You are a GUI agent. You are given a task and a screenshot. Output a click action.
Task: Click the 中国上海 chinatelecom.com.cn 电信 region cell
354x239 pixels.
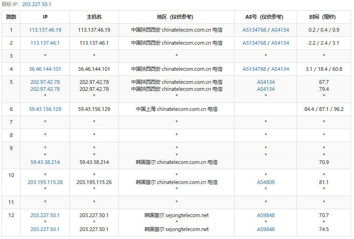coord(177,109)
